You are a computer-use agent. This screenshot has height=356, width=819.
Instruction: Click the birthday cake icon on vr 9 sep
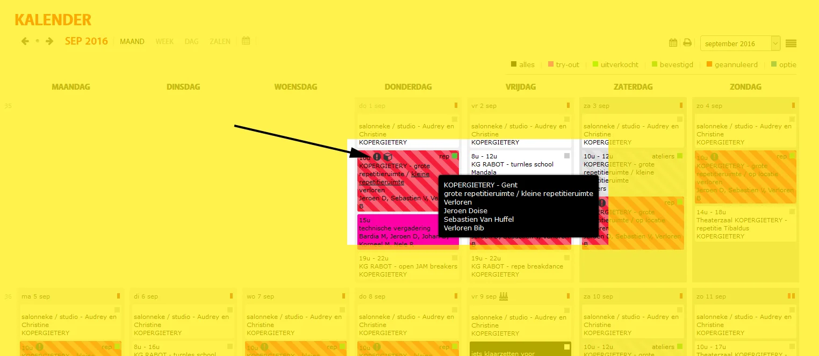504,296
